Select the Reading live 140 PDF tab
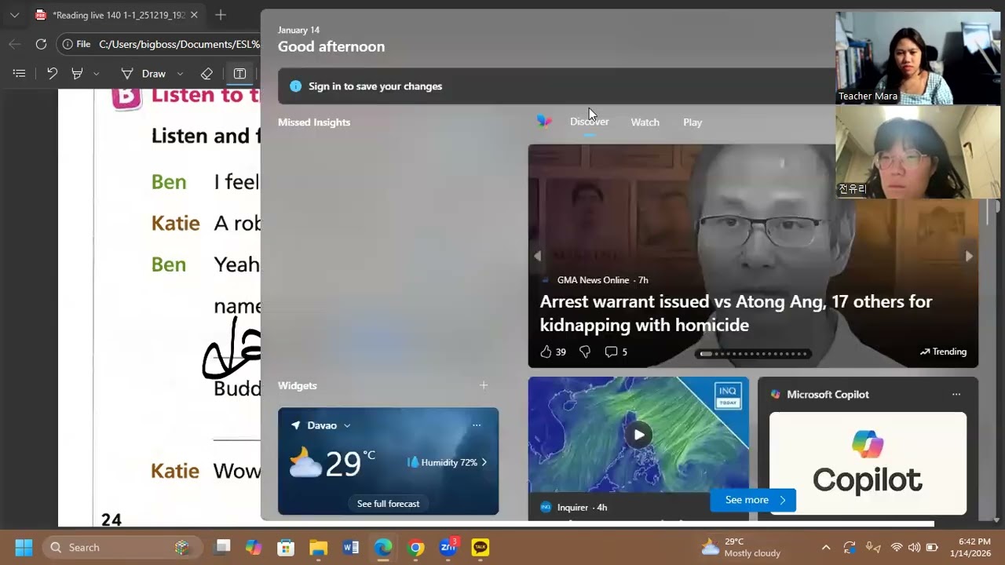 (118, 15)
